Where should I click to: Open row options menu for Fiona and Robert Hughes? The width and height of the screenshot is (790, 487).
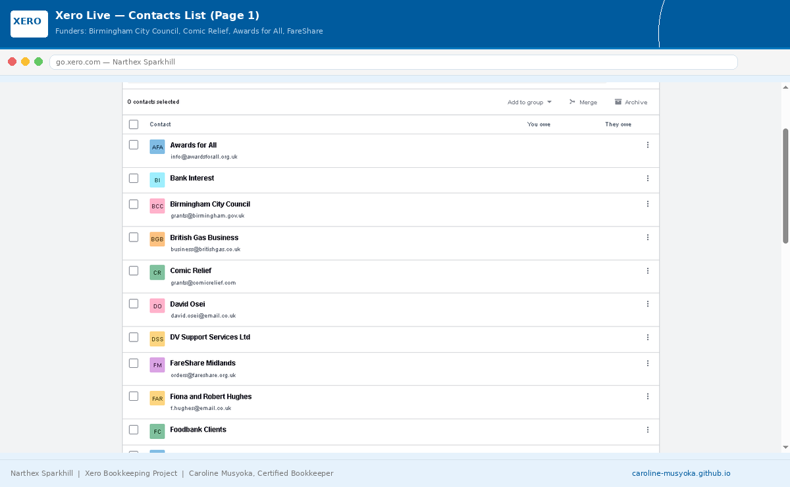648,396
